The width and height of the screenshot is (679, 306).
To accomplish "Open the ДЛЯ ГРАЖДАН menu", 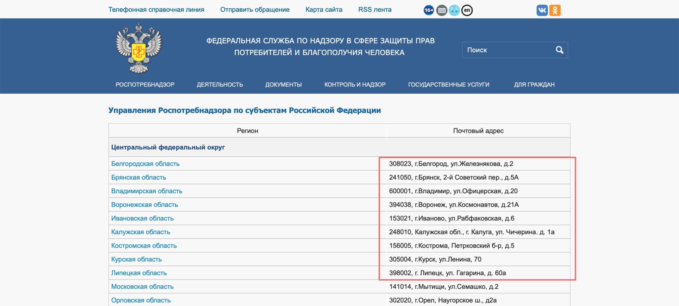I will click(534, 84).
